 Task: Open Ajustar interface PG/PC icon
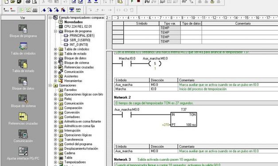(x=23, y=151)
